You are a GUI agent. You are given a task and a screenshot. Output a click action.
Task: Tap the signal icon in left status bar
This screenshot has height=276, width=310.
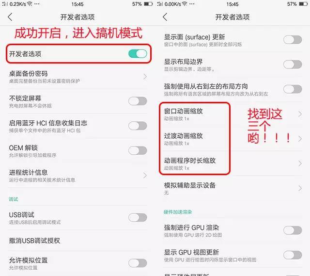pyautogui.click(x=5, y=4)
